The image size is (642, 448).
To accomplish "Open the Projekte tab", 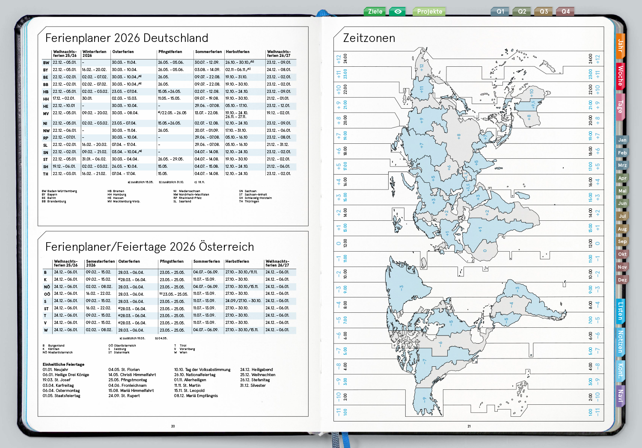I will click(x=430, y=12).
